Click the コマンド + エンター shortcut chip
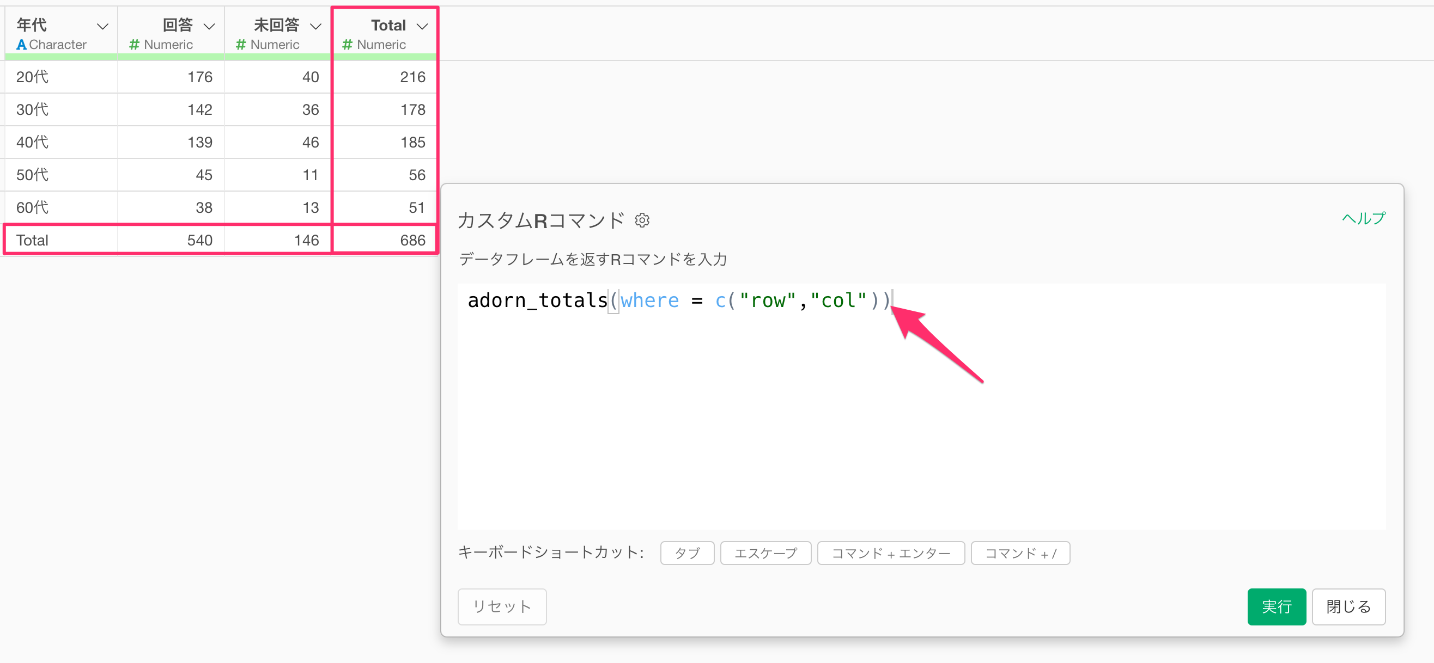 (890, 554)
